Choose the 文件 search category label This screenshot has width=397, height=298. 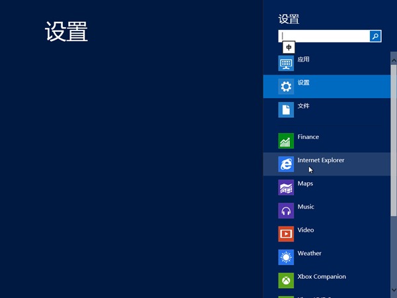[x=303, y=106]
